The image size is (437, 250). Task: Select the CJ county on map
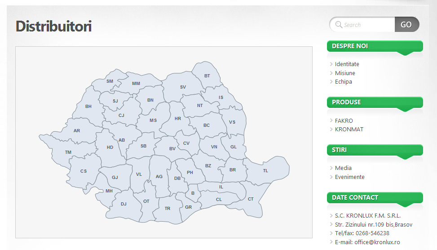[x=121, y=115]
